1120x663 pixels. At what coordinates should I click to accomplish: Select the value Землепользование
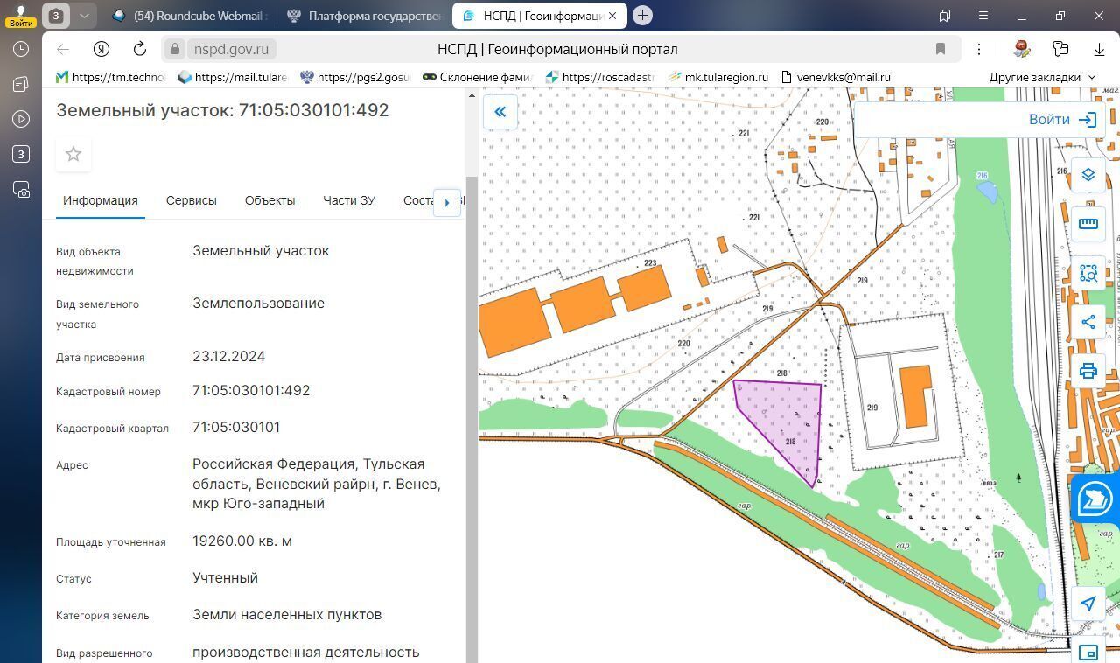pyautogui.click(x=258, y=304)
